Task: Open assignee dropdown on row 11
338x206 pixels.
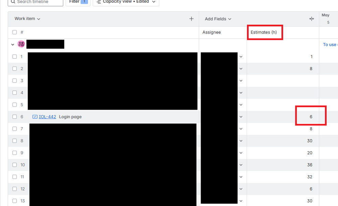Action: (x=241, y=177)
